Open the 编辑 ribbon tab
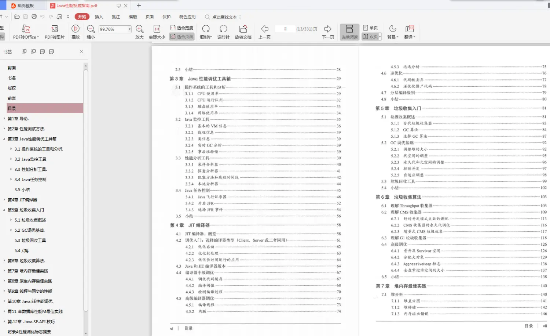The image size is (550, 336). tap(133, 17)
